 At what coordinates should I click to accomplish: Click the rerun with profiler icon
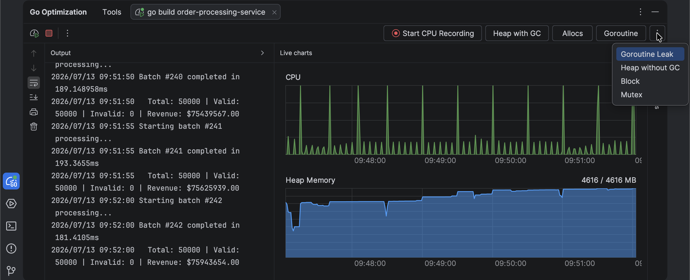coord(34,33)
